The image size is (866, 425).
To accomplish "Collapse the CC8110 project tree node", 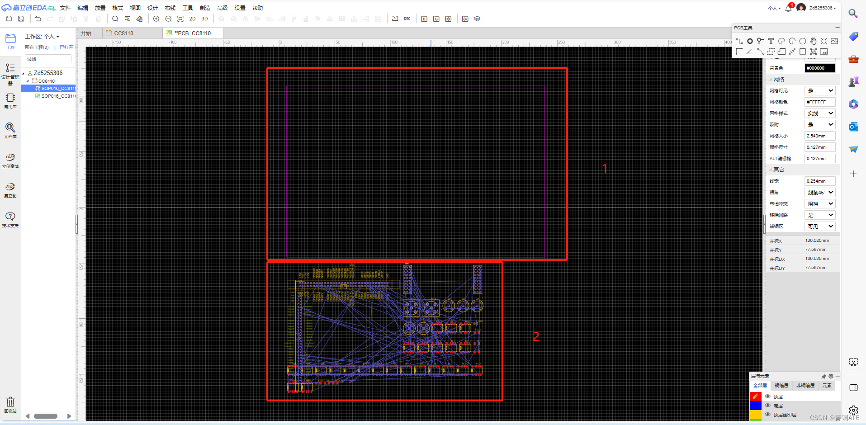I will [x=28, y=81].
